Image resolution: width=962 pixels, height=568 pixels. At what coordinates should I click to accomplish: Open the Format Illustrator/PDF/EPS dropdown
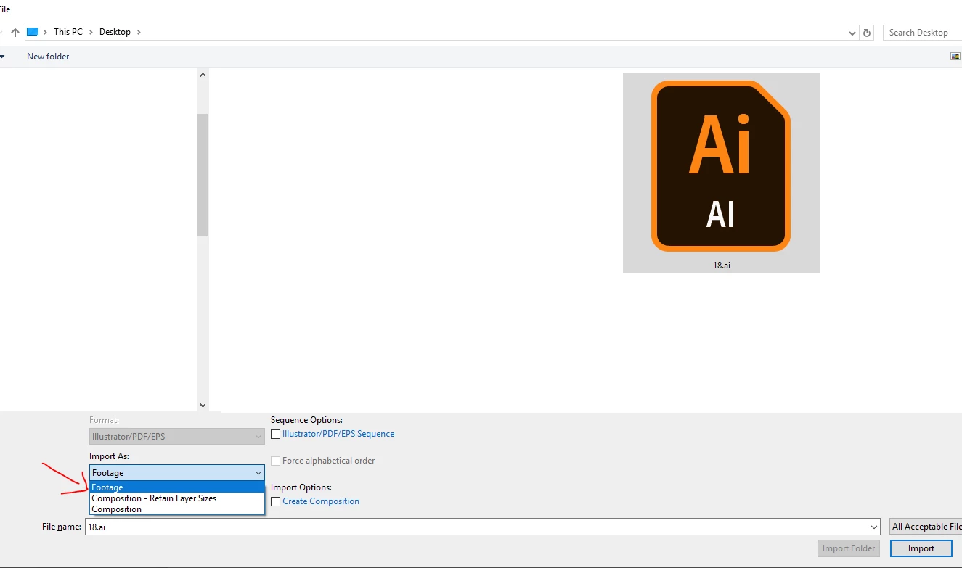point(177,437)
